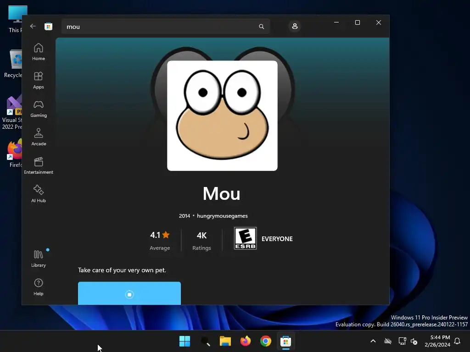Open the user account profile icon
Image resolution: width=470 pixels, height=352 pixels.
point(295,26)
